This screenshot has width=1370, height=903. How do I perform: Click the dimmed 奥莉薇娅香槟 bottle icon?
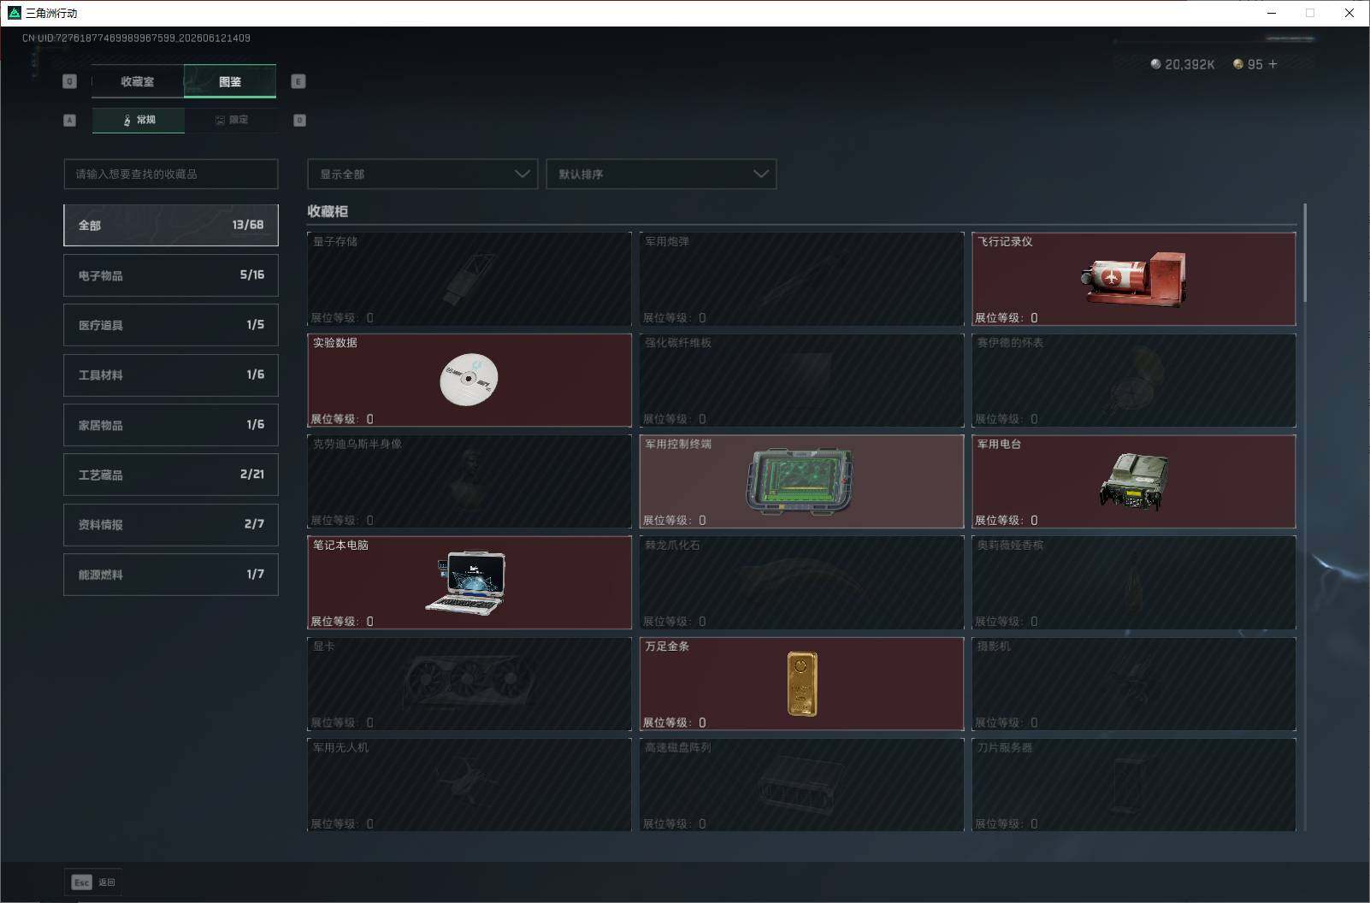1134,585
